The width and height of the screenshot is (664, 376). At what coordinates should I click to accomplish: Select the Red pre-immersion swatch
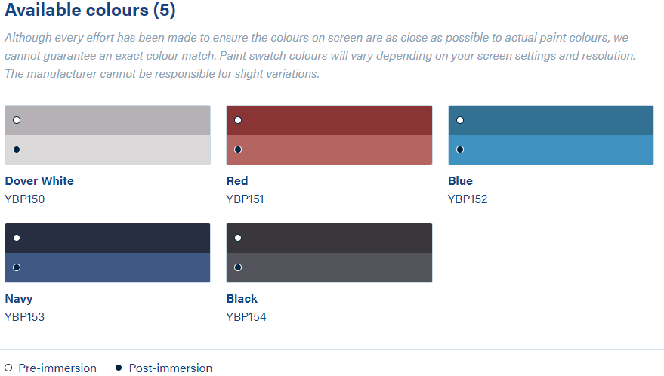pos(329,121)
